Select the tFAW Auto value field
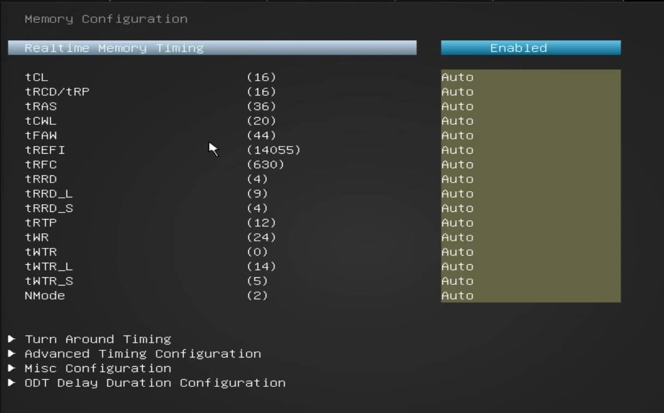The image size is (664, 413). pos(530,136)
